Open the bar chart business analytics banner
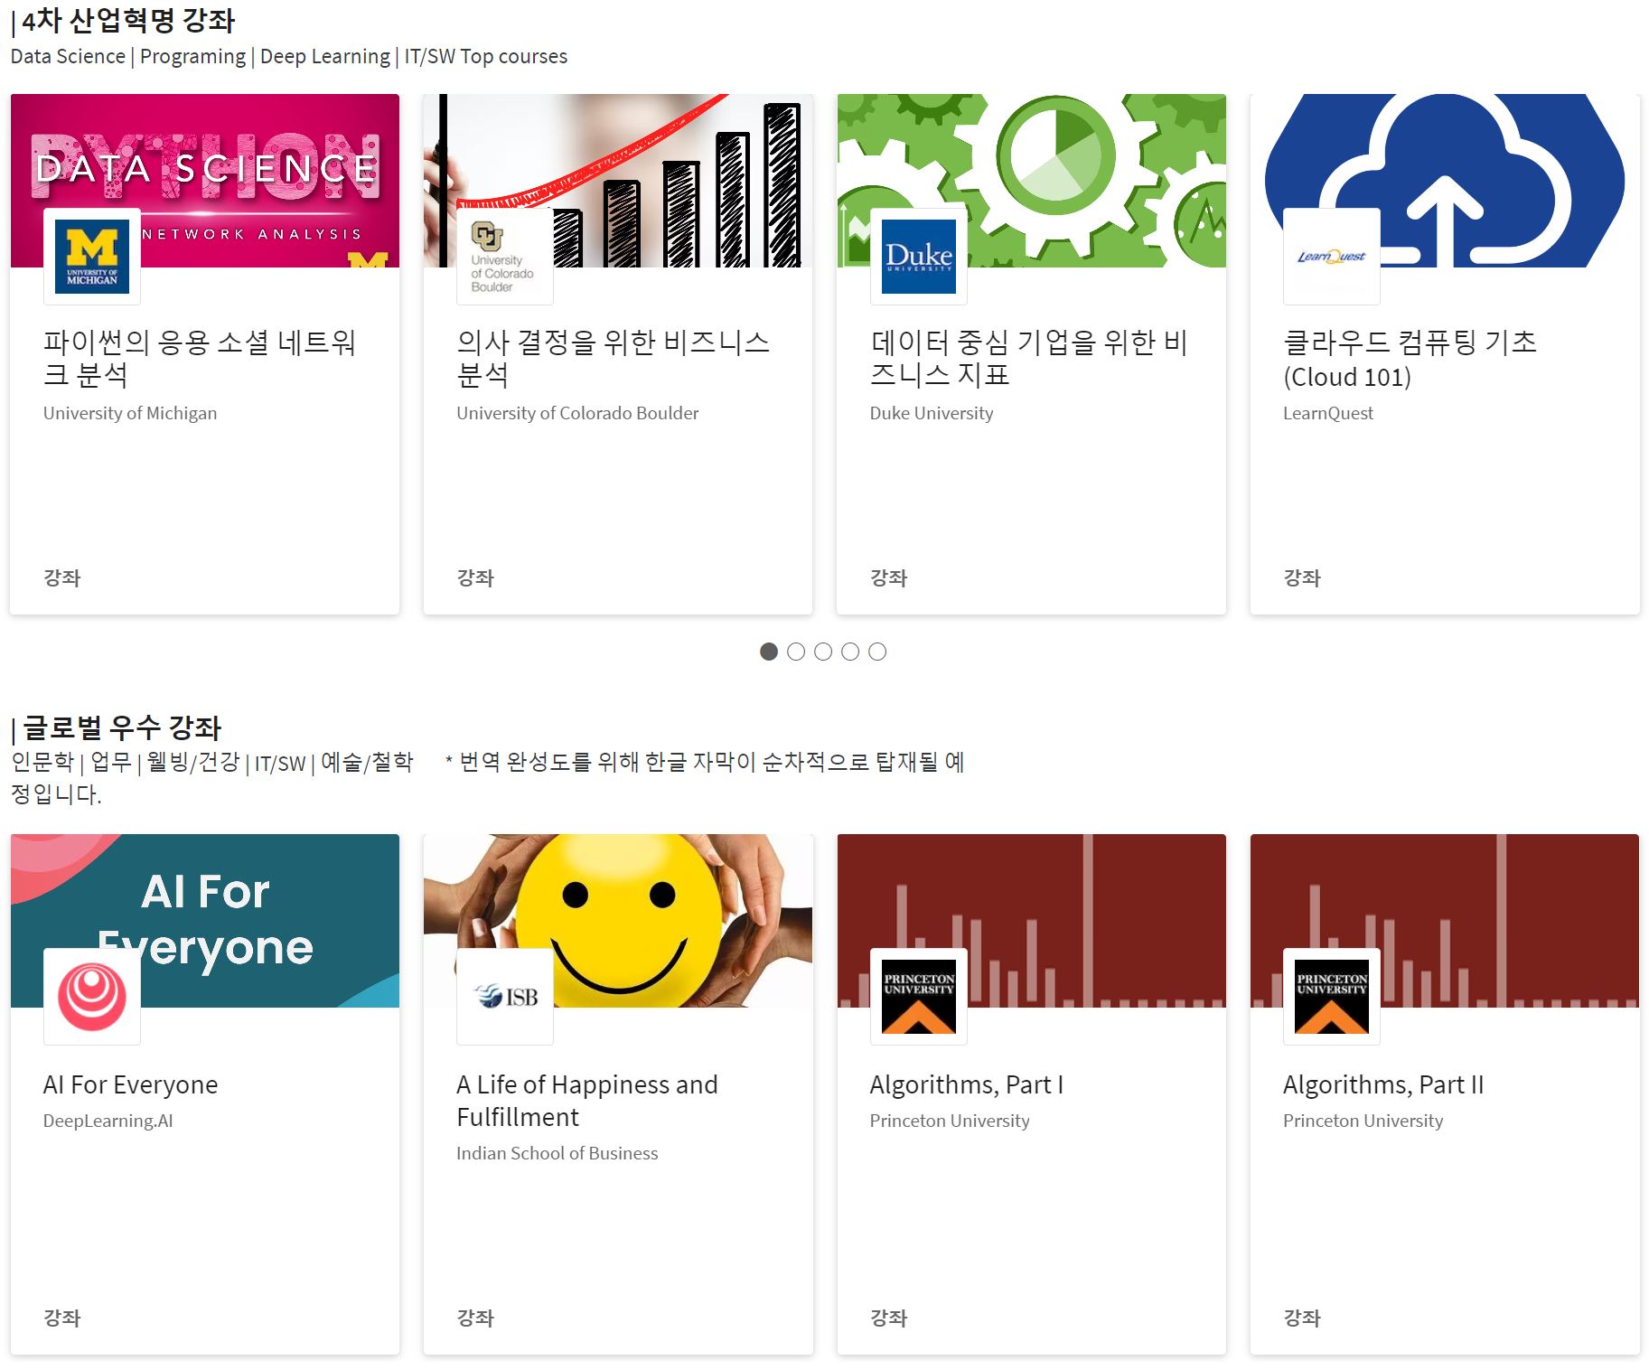Image resolution: width=1649 pixels, height=1370 pixels. click(618, 181)
